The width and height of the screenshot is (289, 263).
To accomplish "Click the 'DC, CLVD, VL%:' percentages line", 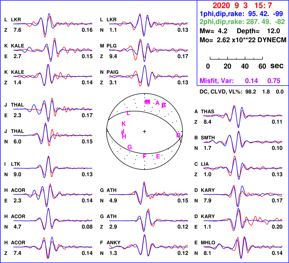I will click(x=241, y=92).
